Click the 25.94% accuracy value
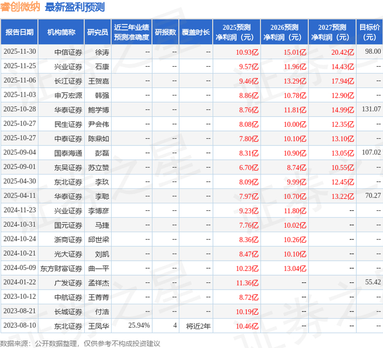Viewport: 383px width, 348px height. click(x=139, y=325)
